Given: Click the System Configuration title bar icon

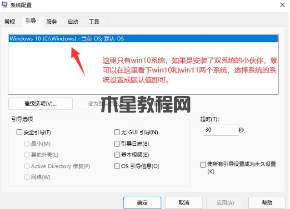Looking at the screenshot, I should 5,5.
